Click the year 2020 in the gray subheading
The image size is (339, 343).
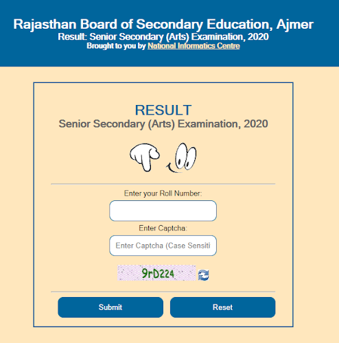point(256,123)
